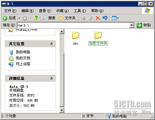Click the red Delete X icon
This screenshot has height=120, width=155.
tap(98, 18)
